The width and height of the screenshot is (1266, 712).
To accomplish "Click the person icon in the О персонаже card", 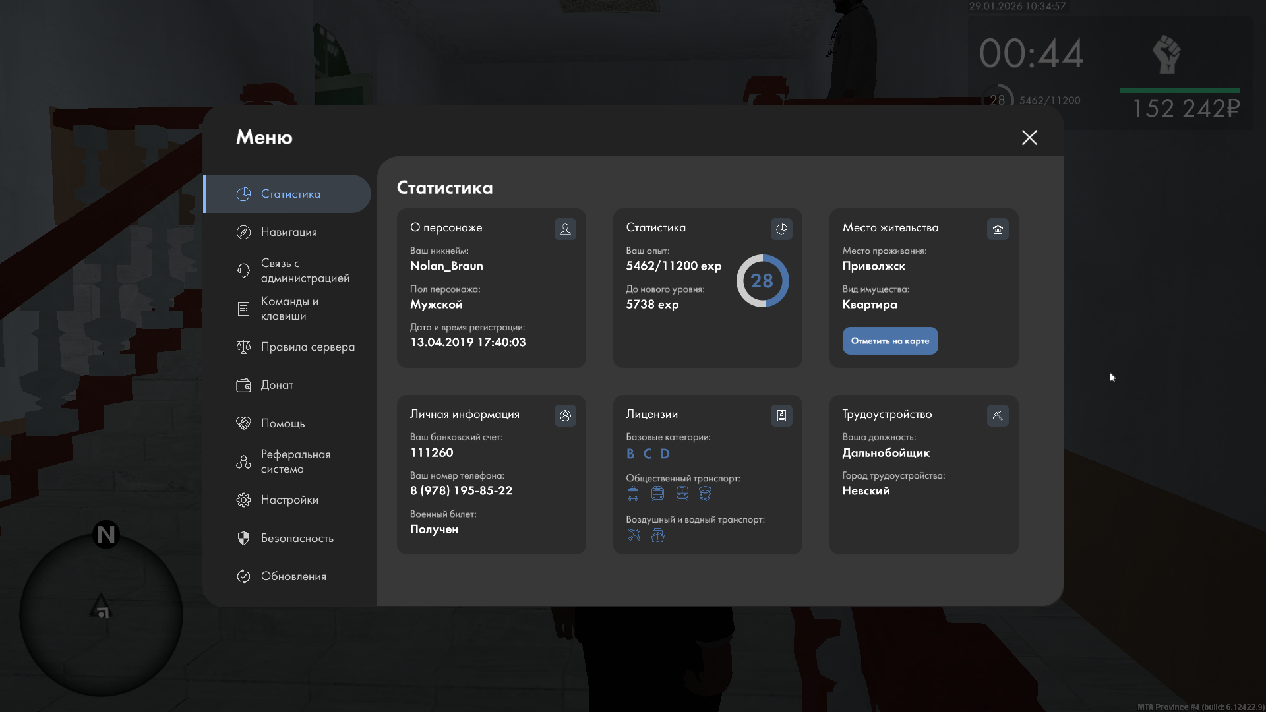I will (x=565, y=229).
